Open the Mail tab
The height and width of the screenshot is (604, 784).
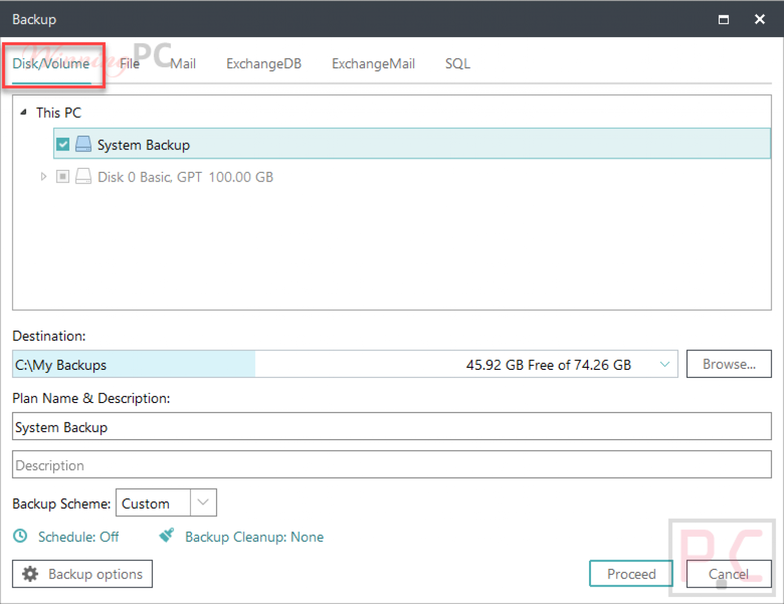click(x=183, y=64)
